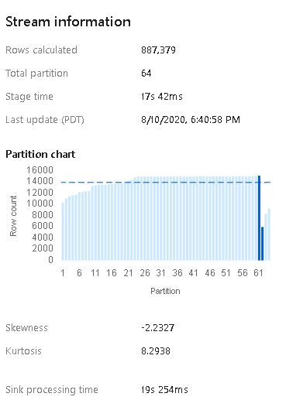
Task: Select the Sink processing time value
Action: (164, 389)
